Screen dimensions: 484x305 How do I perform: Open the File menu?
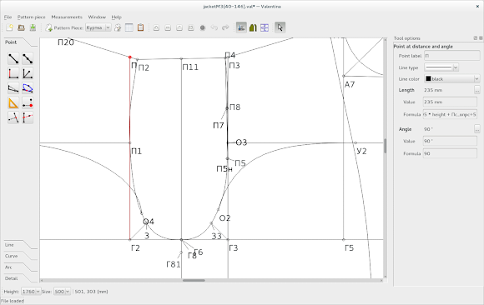click(8, 17)
